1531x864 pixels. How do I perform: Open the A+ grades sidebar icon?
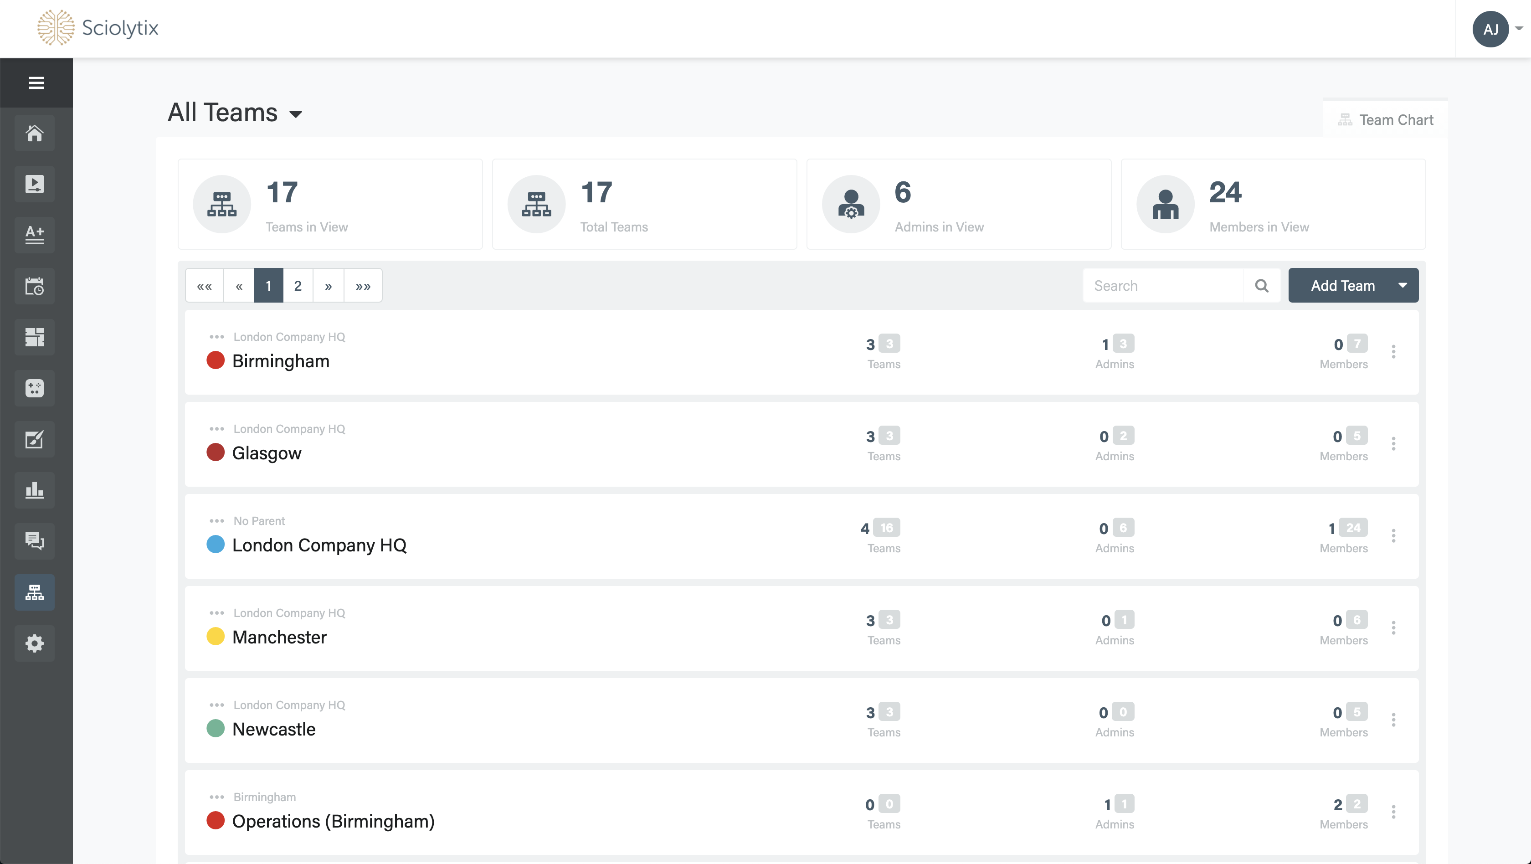click(35, 235)
